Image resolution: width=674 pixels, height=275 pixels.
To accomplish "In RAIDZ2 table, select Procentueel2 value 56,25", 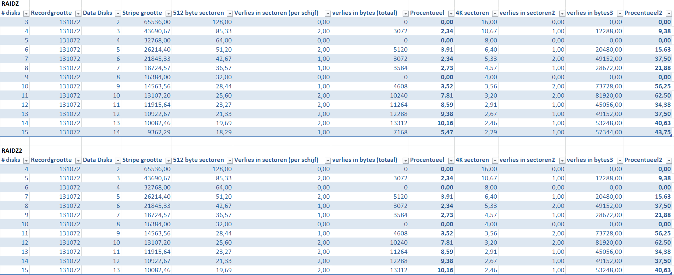I will click(x=648, y=233).
